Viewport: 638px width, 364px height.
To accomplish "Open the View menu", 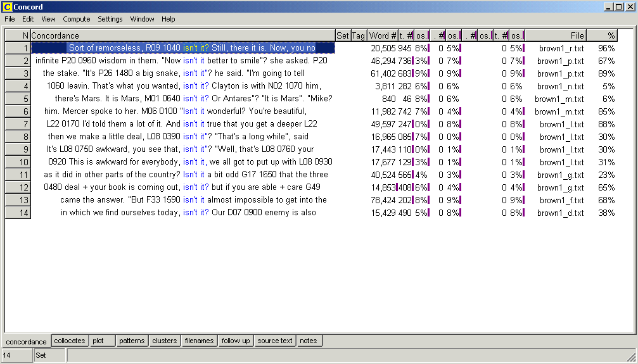I will (x=48, y=19).
